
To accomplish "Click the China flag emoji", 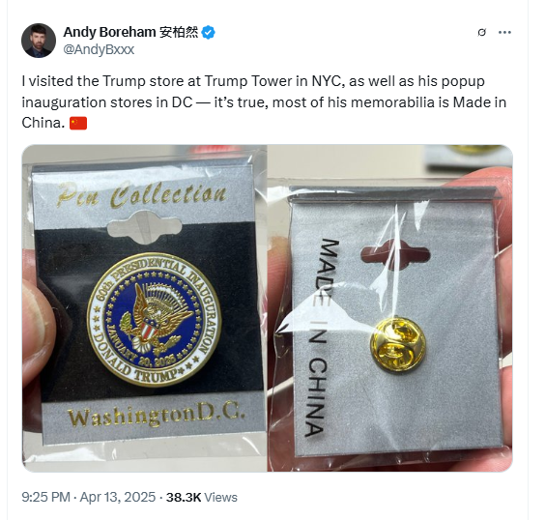I will (x=78, y=123).
